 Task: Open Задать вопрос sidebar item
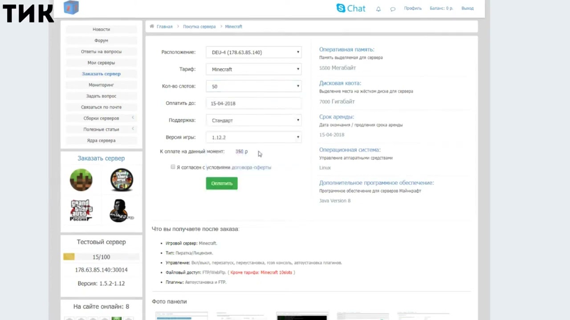[101, 96]
